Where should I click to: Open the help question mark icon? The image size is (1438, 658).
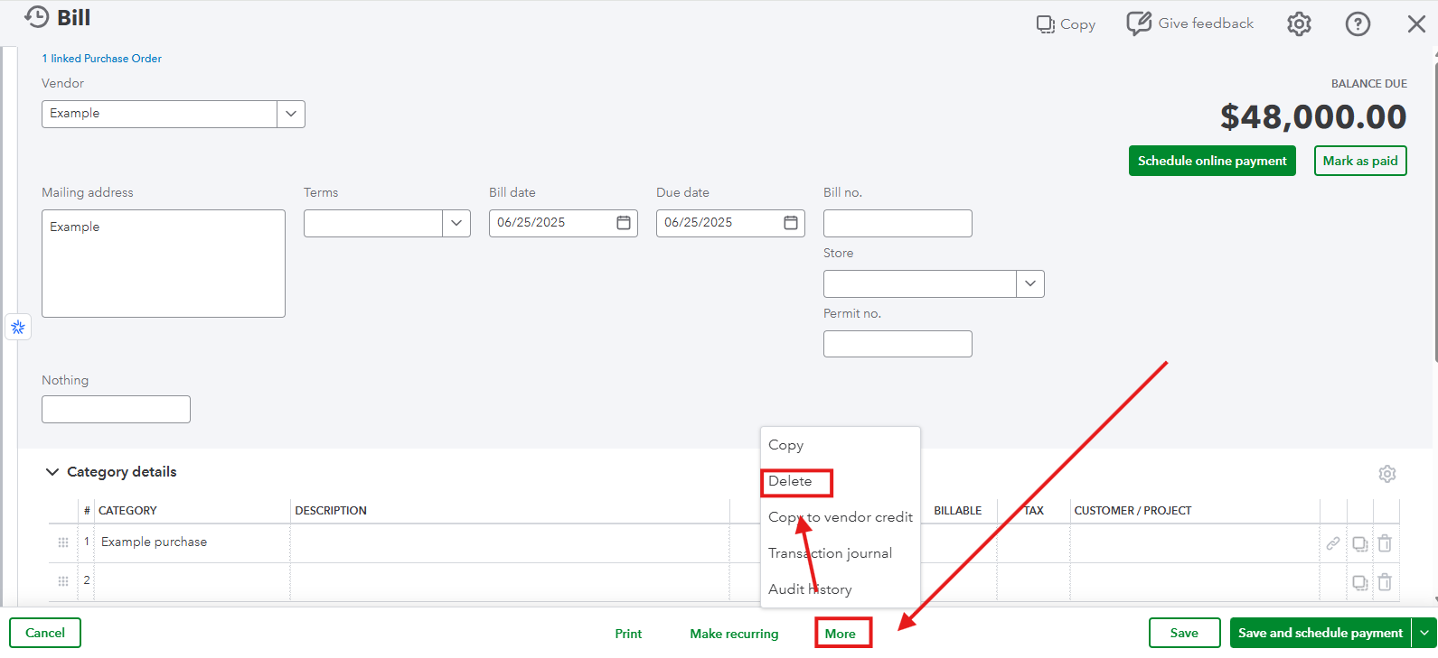[x=1358, y=24]
